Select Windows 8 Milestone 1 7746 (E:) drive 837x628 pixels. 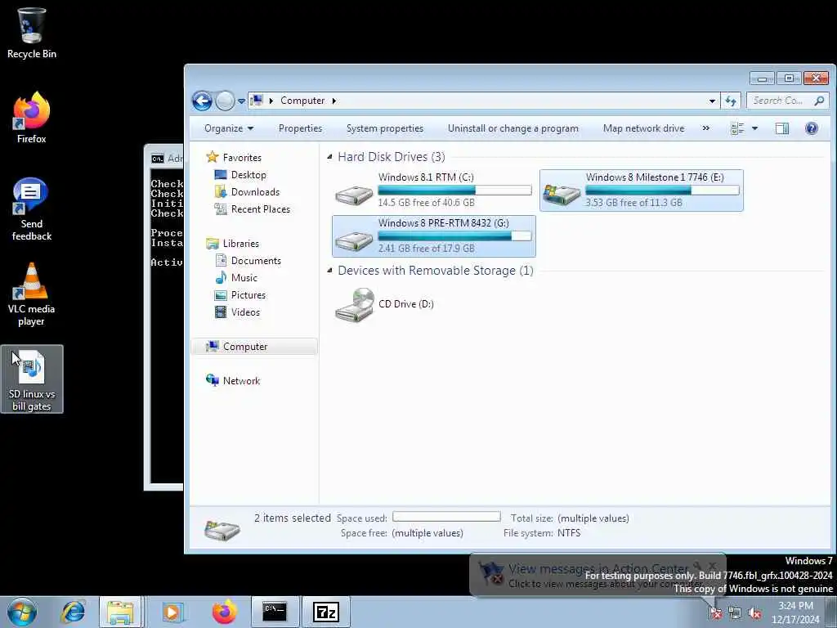[641, 190]
